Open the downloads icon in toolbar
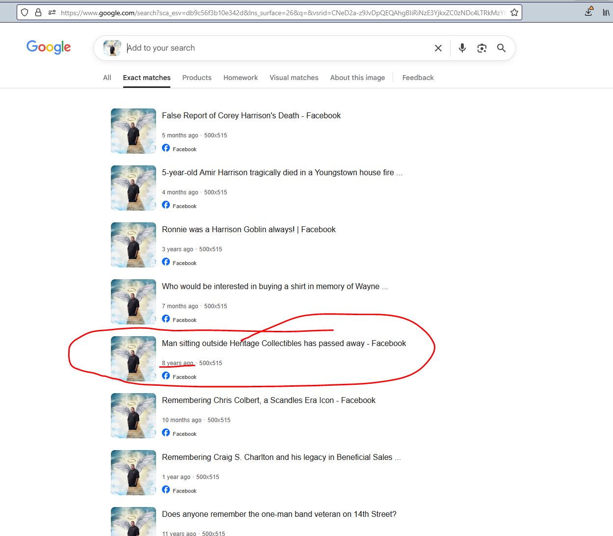Viewport: 613px width, 536px height. (x=589, y=12)
